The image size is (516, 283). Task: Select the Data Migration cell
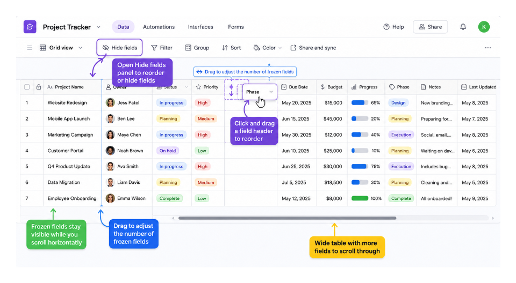click(73, 182)
